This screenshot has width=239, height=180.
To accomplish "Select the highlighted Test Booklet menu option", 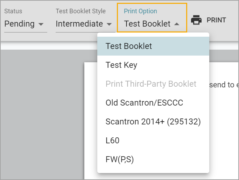I will tap(153, 46).
